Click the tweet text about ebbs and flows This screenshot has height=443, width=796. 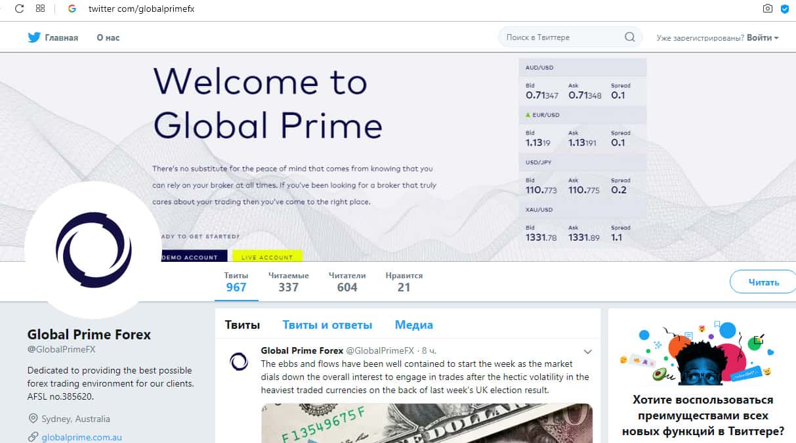click(425, 377)
